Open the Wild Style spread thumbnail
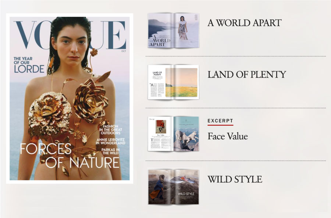The image size is (331, 218). 173,187
